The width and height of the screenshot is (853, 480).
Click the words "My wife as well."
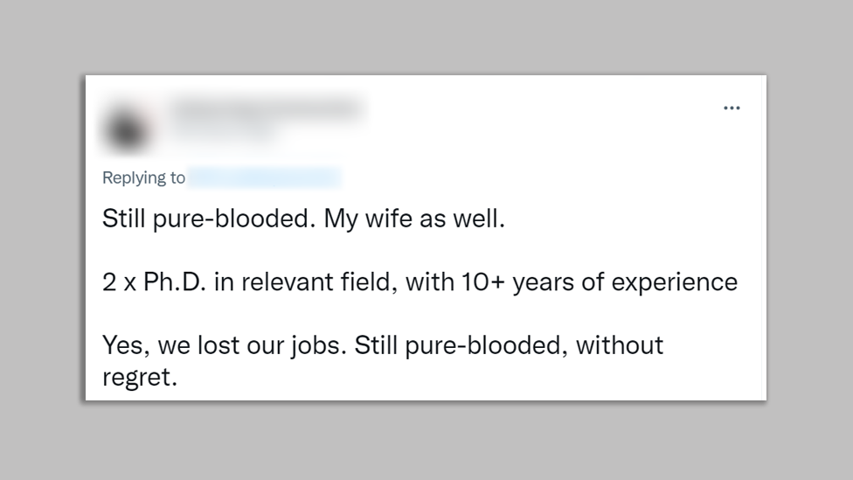pyautogui.click(x=414, y=219)
